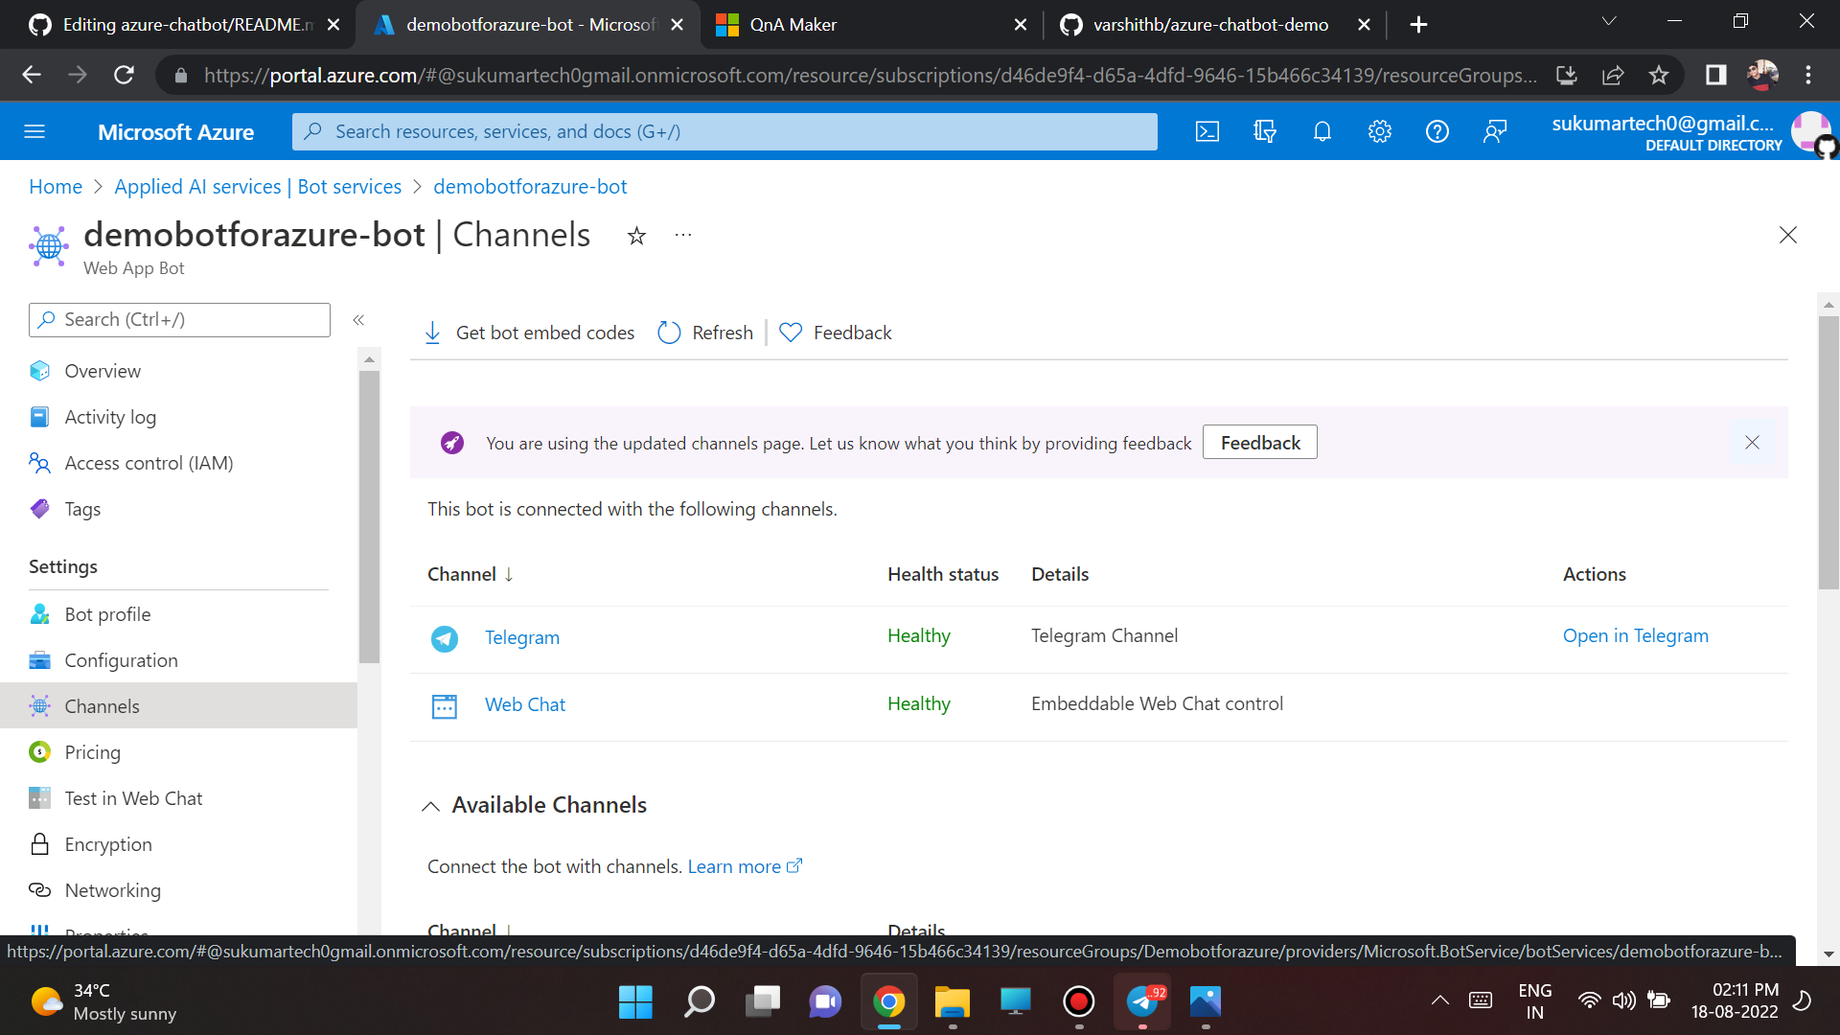This screenshot has width=1840, height=1035.
Task: Click the portal feedback person icon
Action: (1494, 132)
